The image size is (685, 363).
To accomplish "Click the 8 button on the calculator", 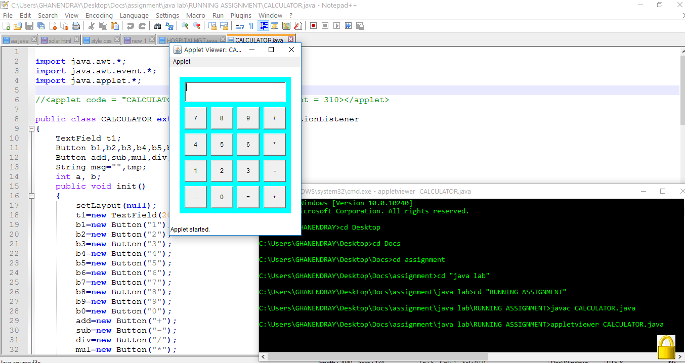I will 222,118.
